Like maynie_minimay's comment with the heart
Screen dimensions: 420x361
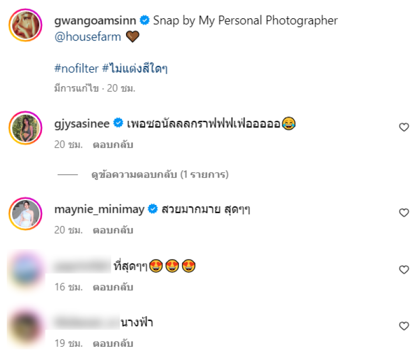tap(404, 213)
